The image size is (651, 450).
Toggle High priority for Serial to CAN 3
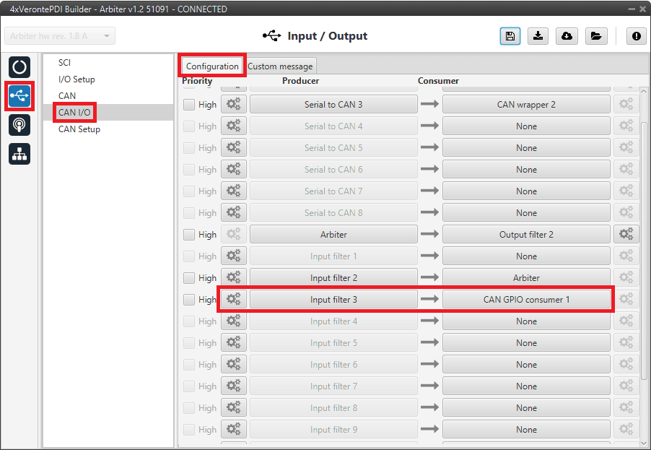[189, 105]
